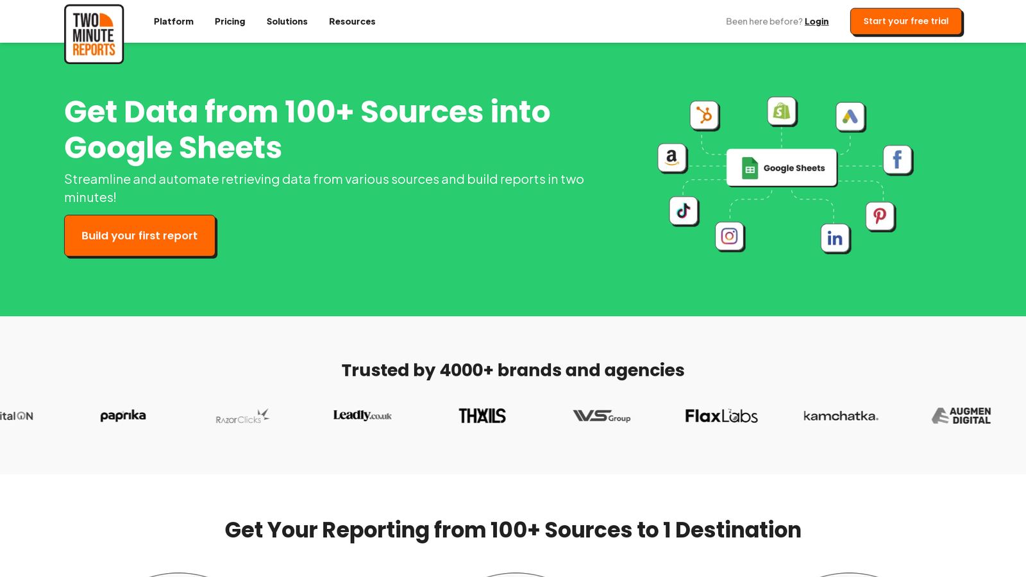Click the Google Sheets center card
The height and width of the screenshot is (577, 1026).
pyautogui.click(x=782, y=168)
